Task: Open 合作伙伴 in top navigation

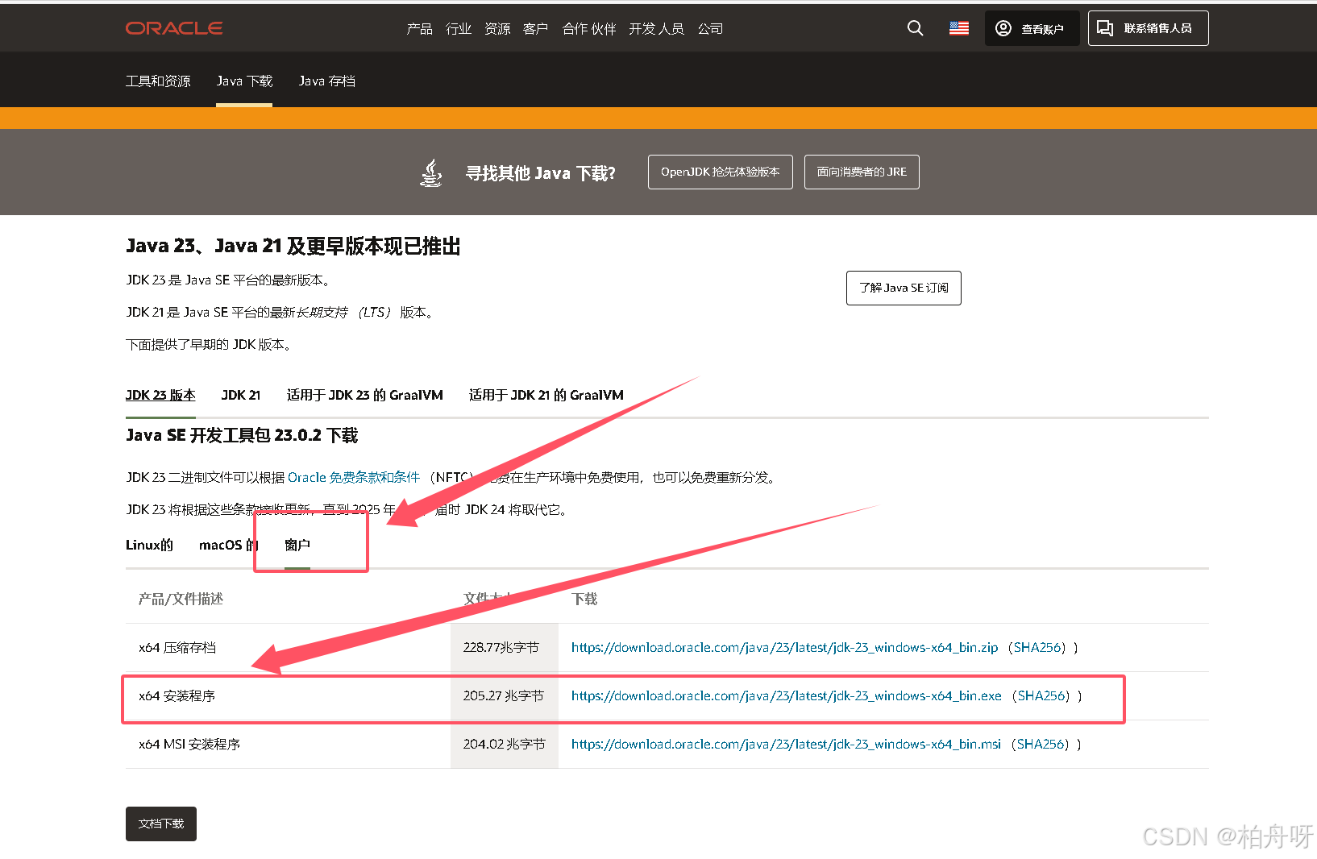Action: (x=589, y=29)
